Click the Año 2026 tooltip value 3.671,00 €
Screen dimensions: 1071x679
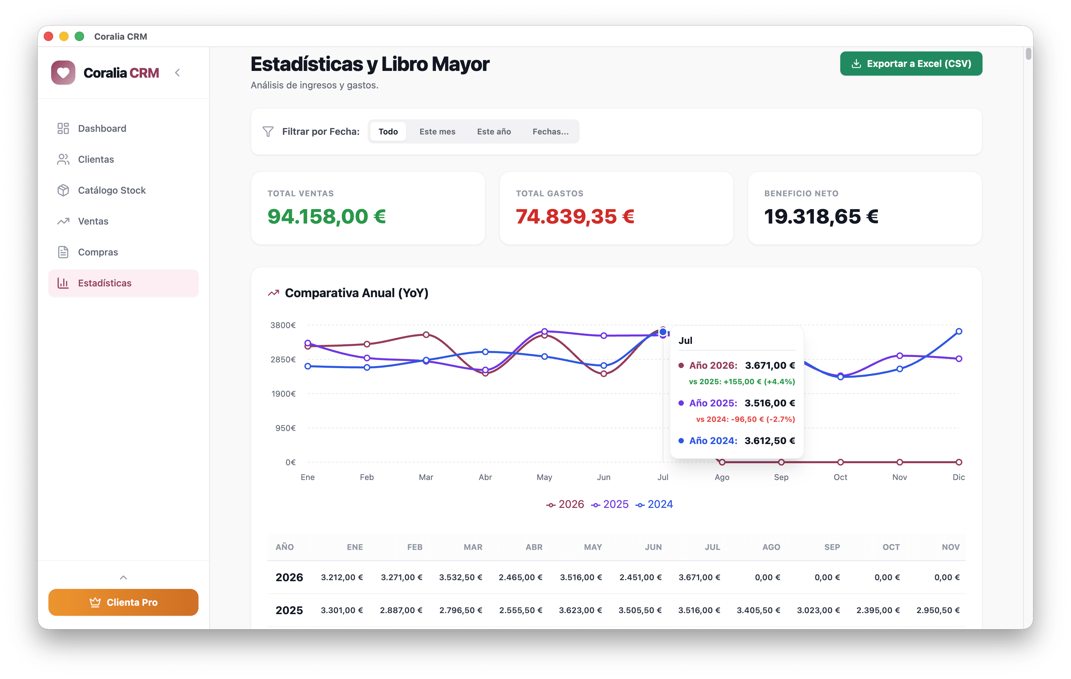770,365
